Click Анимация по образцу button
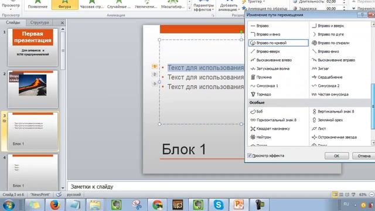This screenshot has width=375, height=211. point(264,8)
